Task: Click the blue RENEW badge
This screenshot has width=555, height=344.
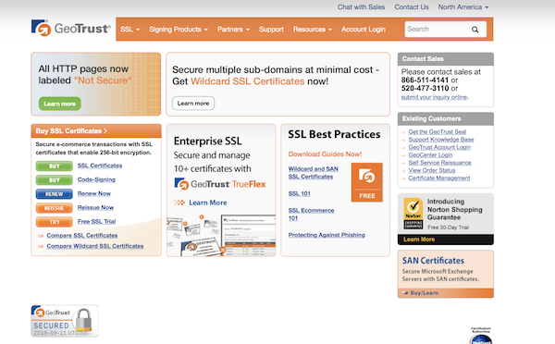Action: (x=55, y=194)
